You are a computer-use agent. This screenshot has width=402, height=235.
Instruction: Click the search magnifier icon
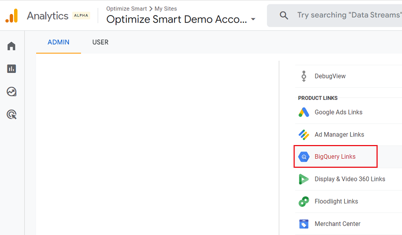pyautogui.click(x=284, y=16)
